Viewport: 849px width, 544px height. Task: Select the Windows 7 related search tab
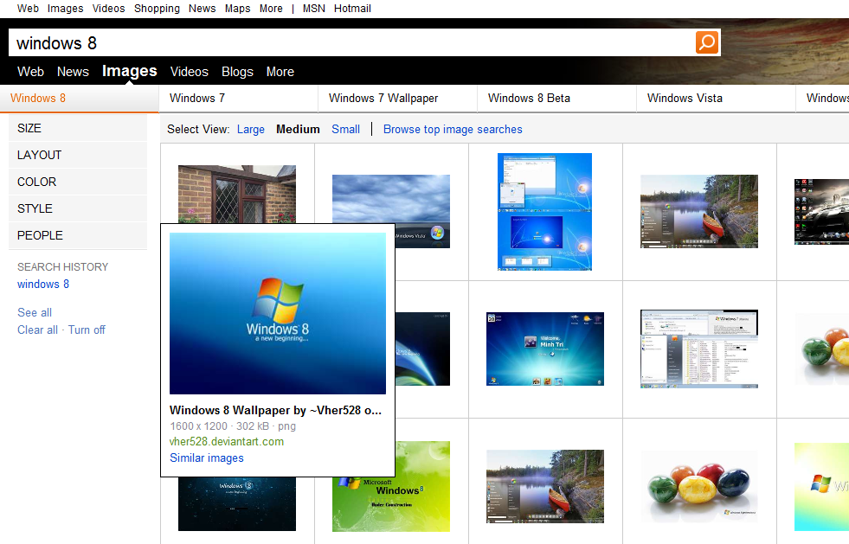tap(238, 98)
